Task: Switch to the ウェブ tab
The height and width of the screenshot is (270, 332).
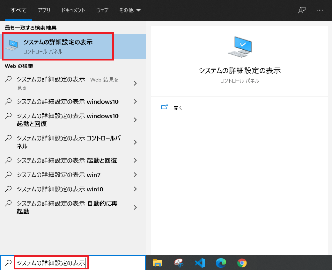Action: pos(102,10)
